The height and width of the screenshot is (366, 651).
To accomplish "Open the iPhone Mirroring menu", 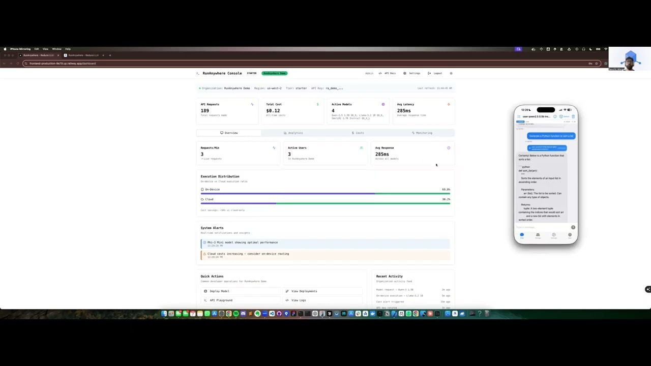I will tap(20, 49).
